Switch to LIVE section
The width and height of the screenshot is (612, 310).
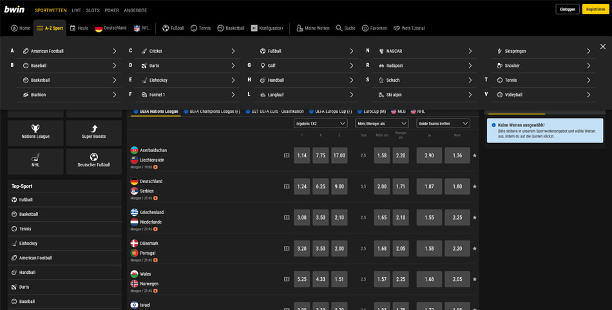coord(76,10)
